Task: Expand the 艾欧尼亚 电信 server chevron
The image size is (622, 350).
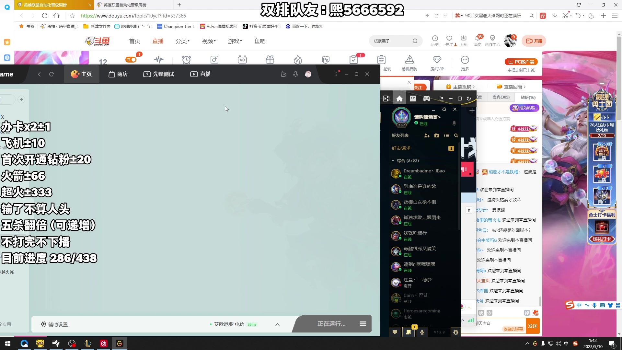Action: [277, 324]
